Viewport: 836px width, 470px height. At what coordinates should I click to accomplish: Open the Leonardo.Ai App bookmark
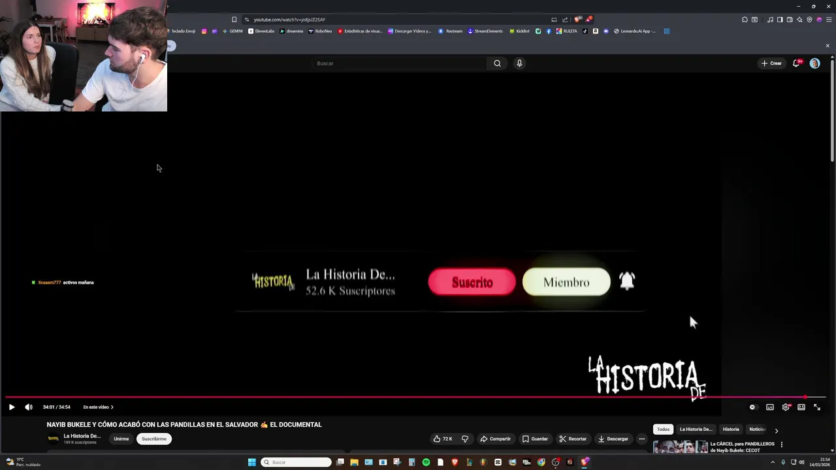pos(635,31)
